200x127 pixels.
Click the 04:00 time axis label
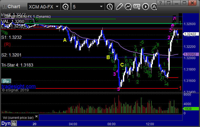click(73, 124)
